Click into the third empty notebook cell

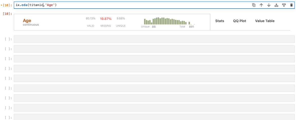154,59
